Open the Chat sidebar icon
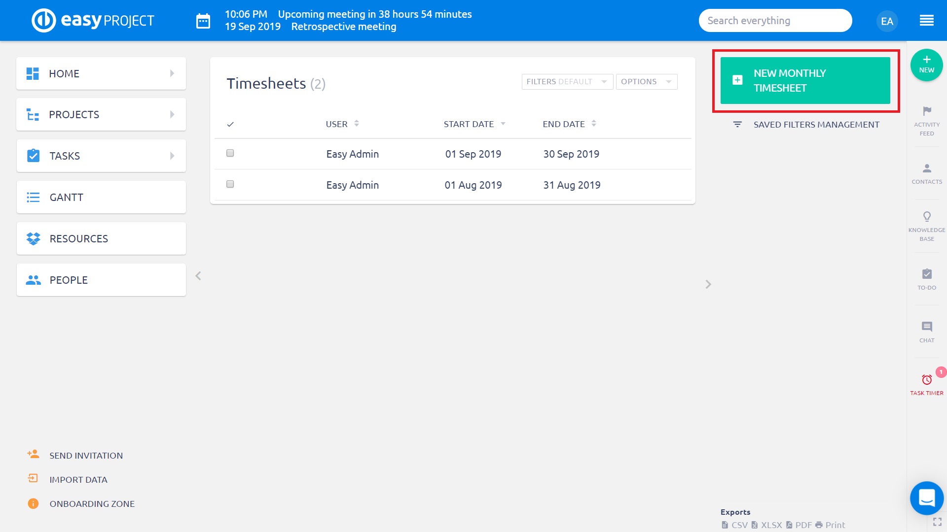947x532 pixels. point(927,327)
